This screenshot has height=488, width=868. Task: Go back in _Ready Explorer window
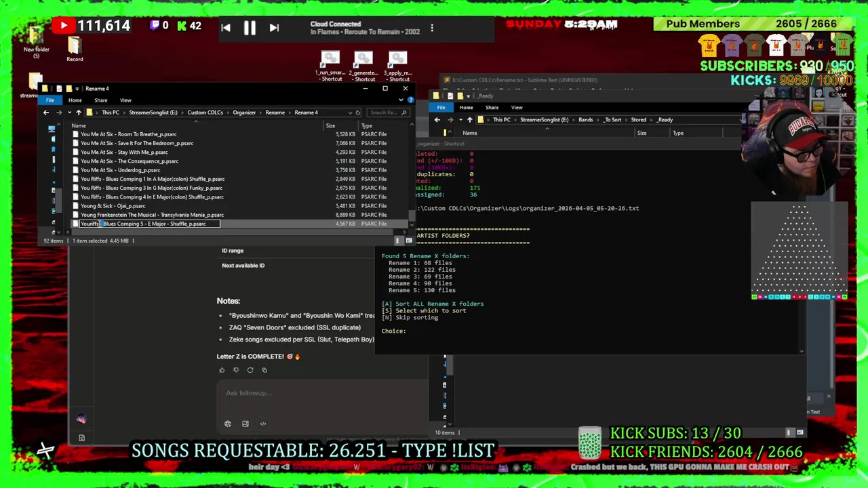pyautogui.click(x=437, y=120)
